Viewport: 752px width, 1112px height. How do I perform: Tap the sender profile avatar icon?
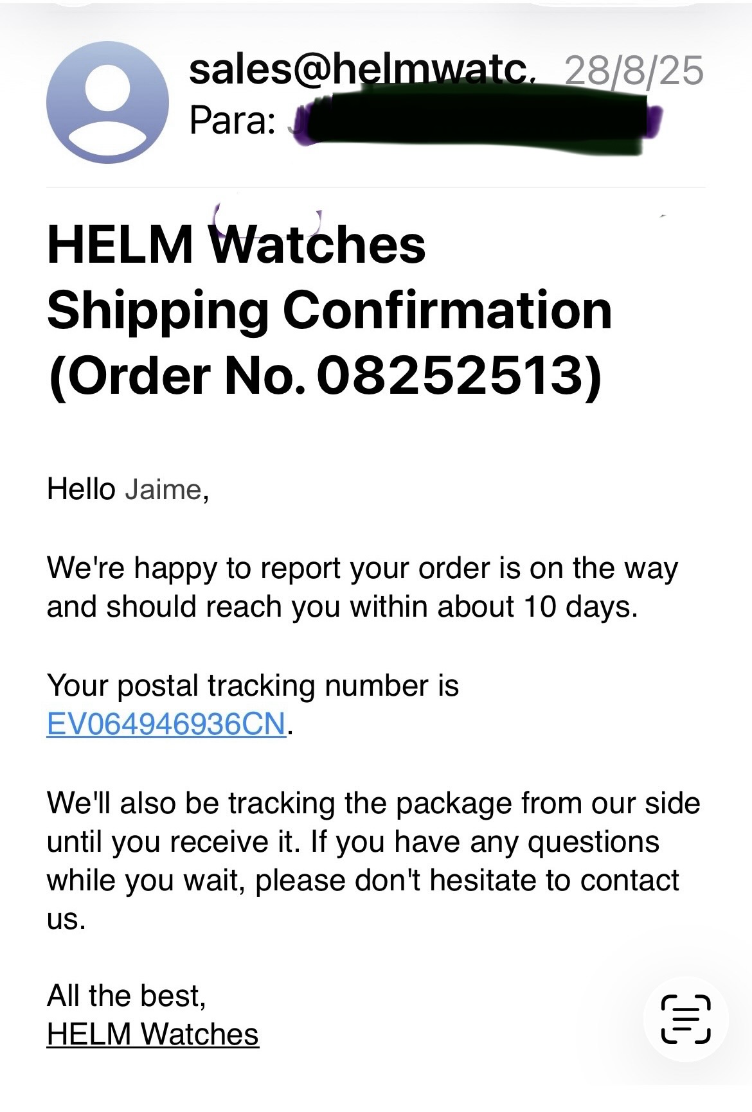click(107, 102)
